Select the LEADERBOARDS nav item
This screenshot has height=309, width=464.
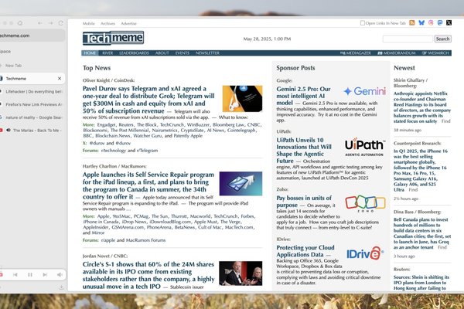click(134, 53)
